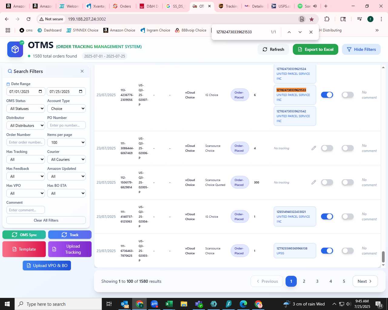Screen dimensions: 388x310
Task: Open the Courier dropdown
Action: click(66, 159)
